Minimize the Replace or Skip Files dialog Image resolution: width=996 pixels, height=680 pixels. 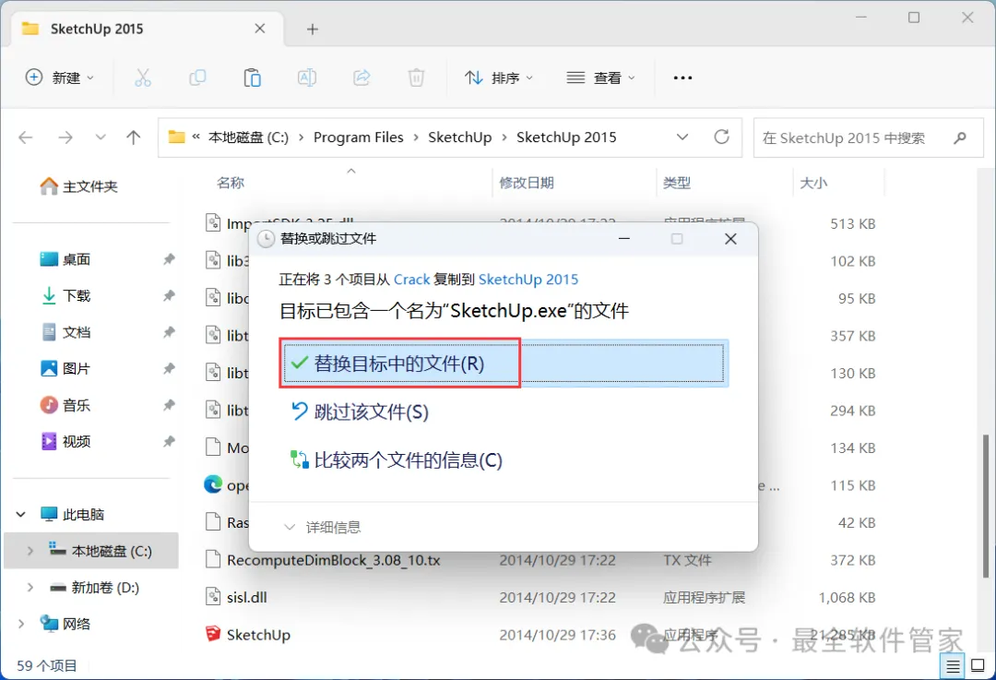point(623,238)
